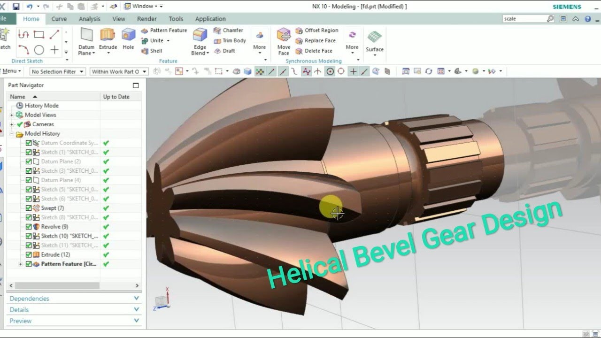Click the Pattern Feature command

[x=164, y=30]
